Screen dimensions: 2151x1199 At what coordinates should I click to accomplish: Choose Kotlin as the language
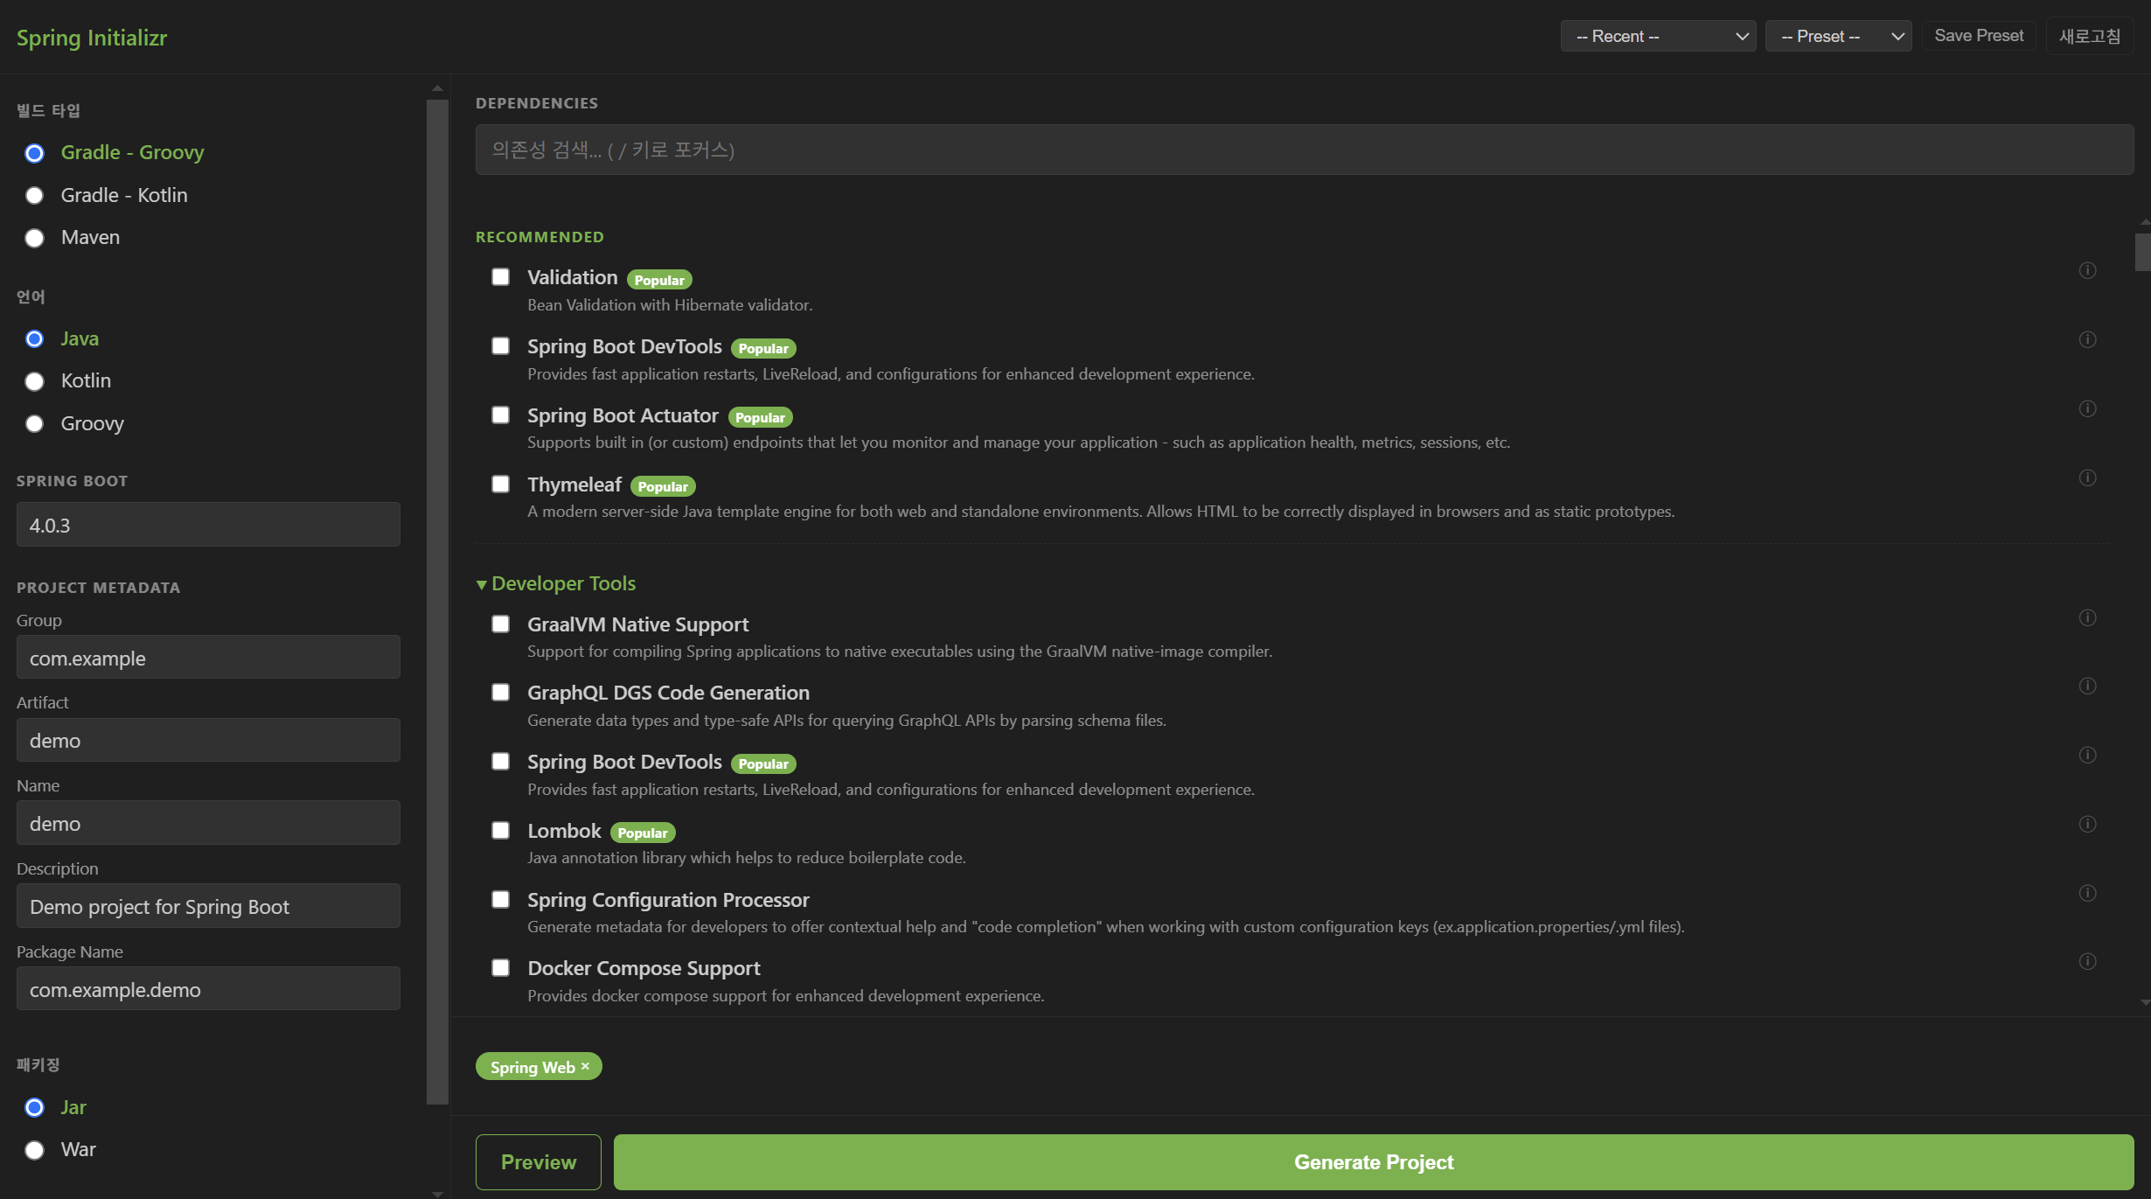35,381
